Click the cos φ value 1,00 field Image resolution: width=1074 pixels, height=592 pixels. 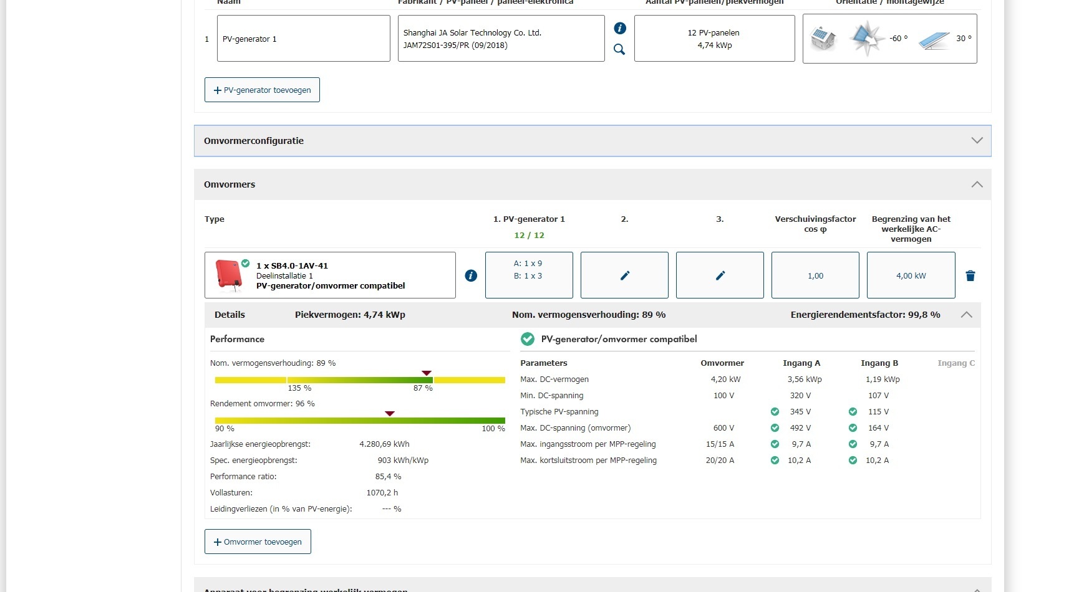[815, 275]
